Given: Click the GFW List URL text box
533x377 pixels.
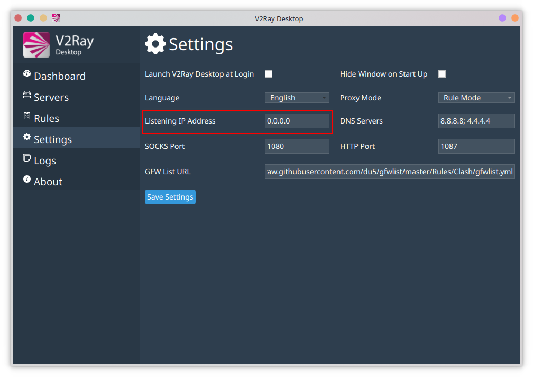Looking at the screenshot, I should [x=390, y=171].
